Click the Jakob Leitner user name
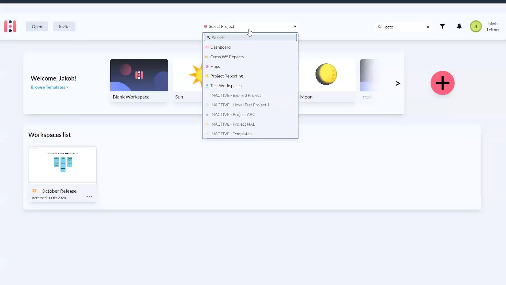Viewport: 506px width, 285px height. coord(493,27)
